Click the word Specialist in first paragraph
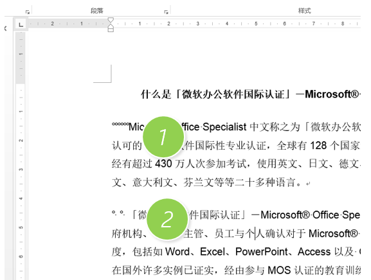371x280 pixels. tap(224, 127)
